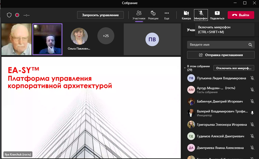259x159 pixels.
Task: Open the Еще more options menu
Action: [167, 15]
